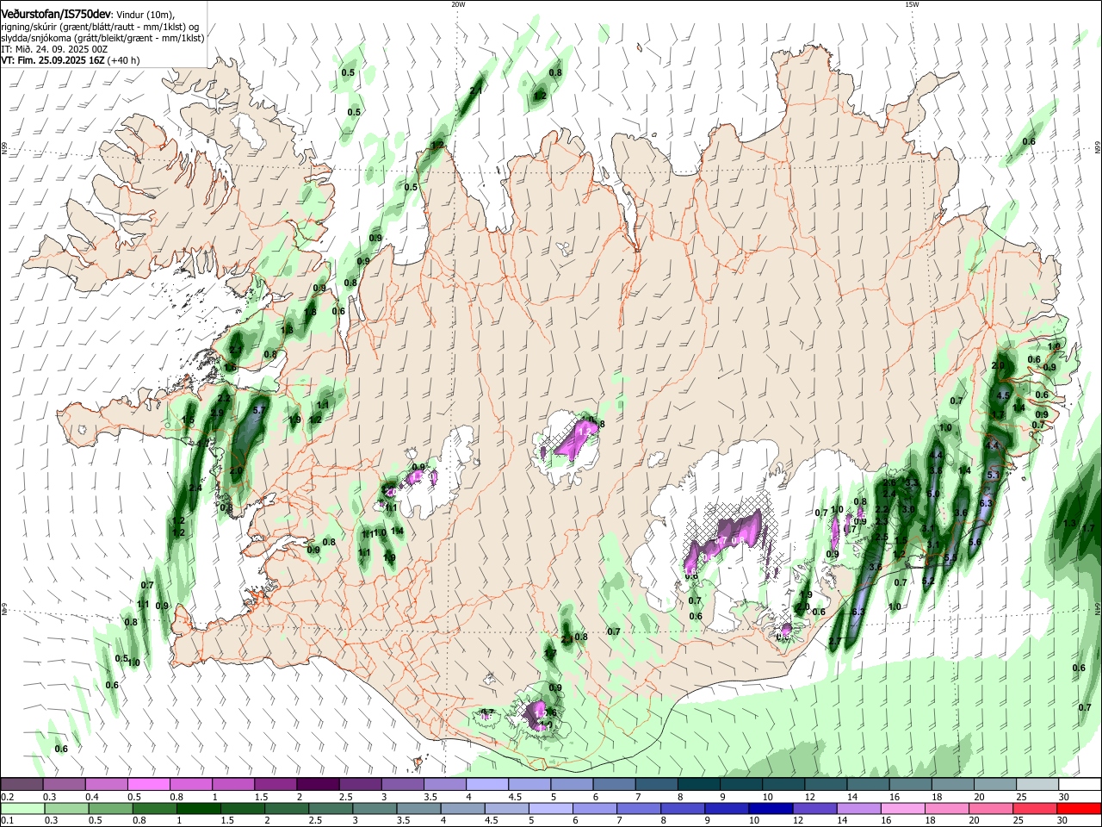
Task: Choose the darkest green 1 swatch in lower legend row
Action: pos(199,809)
